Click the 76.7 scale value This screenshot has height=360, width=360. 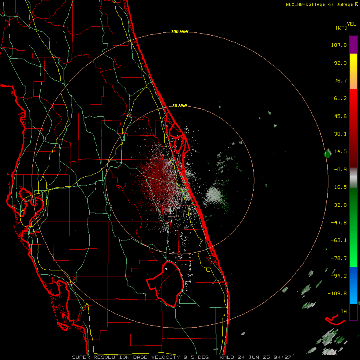click(340, 80)
